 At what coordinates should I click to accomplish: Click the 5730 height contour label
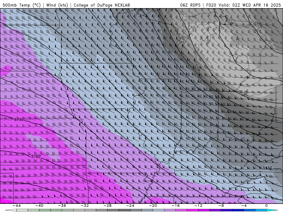point(19,119)
